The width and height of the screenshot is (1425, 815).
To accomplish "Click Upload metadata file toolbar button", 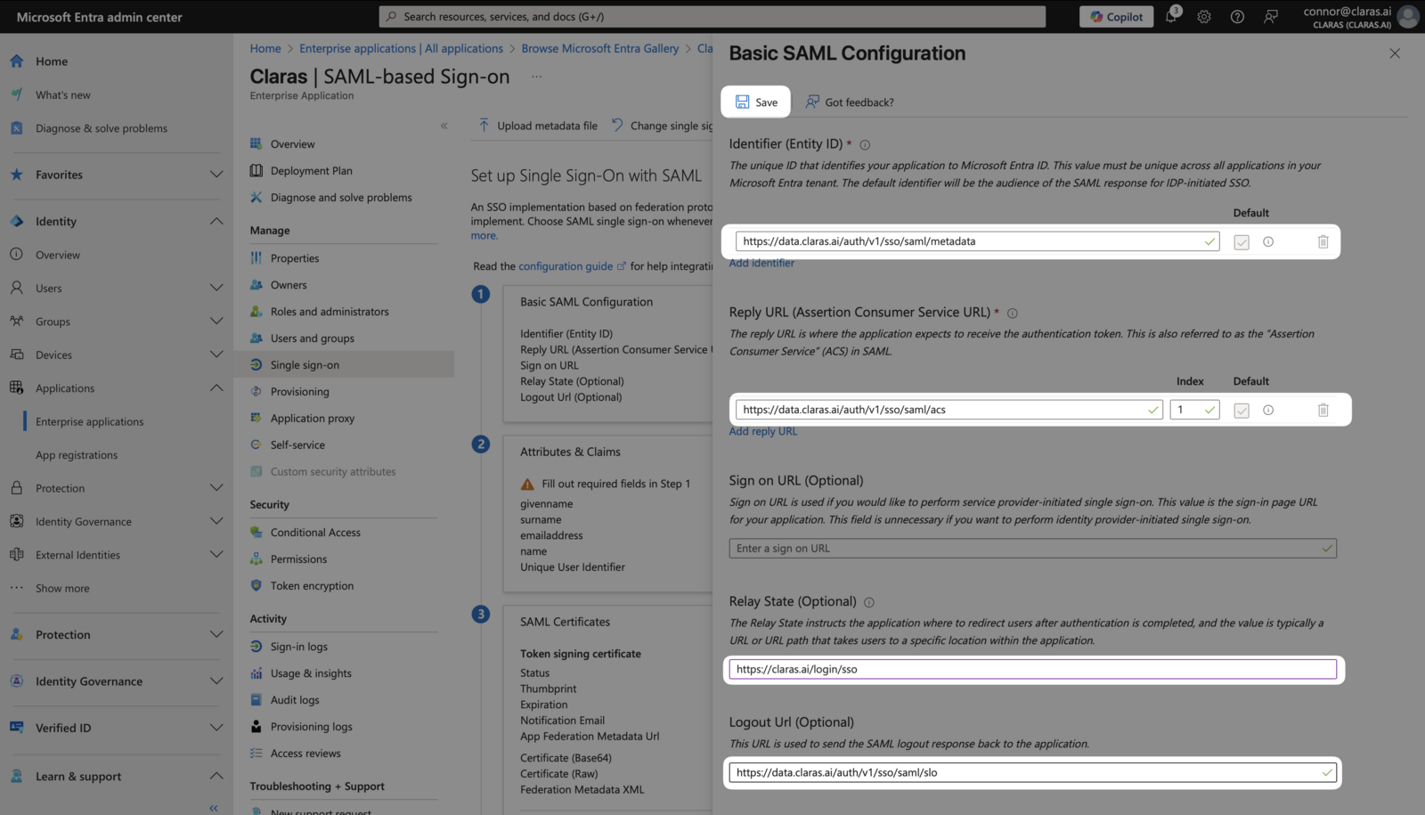I will coord(538,126).
